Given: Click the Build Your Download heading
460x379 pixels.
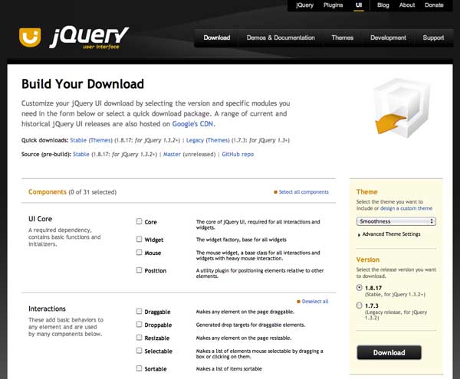Looking at the screenshot, I should pyautogui.click(x=83, y=84).
